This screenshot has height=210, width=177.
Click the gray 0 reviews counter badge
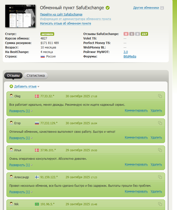click(x=138, y=34)
